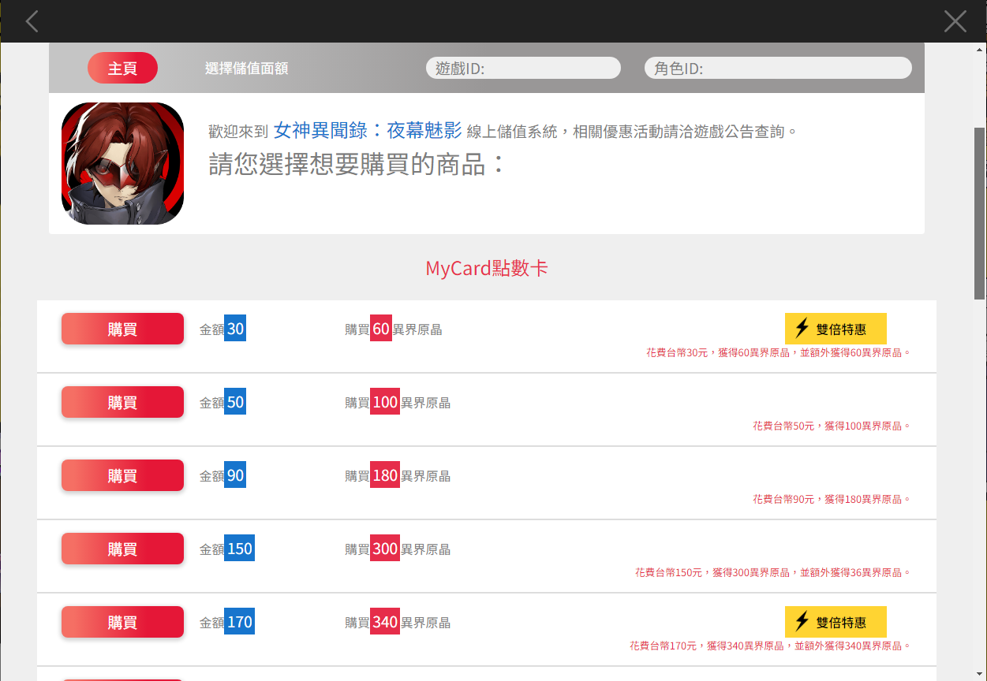Click the 花費台幣90元 description note
This screenshot has width=987, height=681.
pyautogui.click(x=832, y=499)
